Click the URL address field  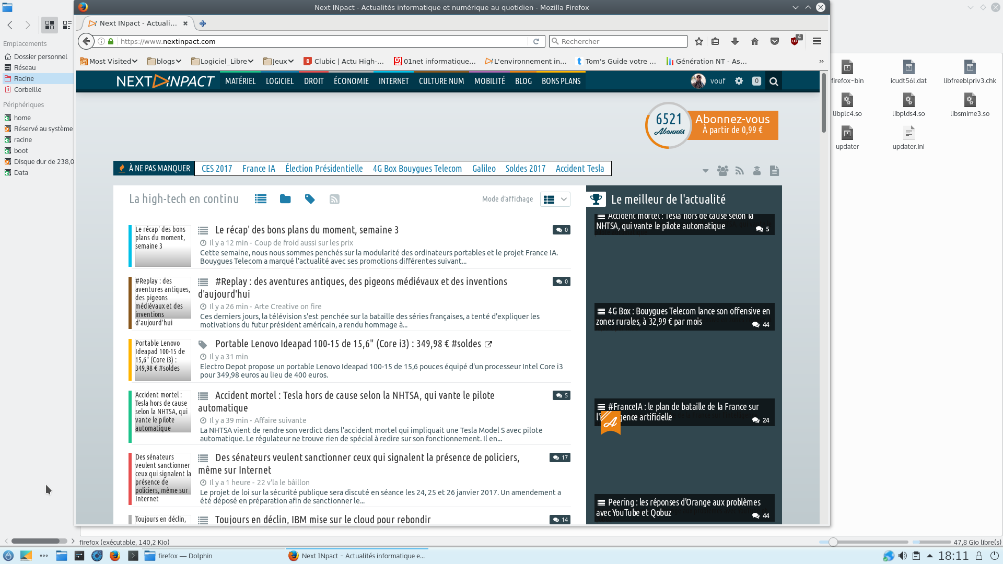(322, 41)
